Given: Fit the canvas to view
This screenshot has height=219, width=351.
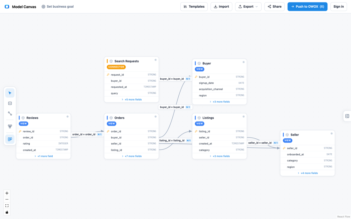Looking at the screenshot, I should click(x=7, y=206).
